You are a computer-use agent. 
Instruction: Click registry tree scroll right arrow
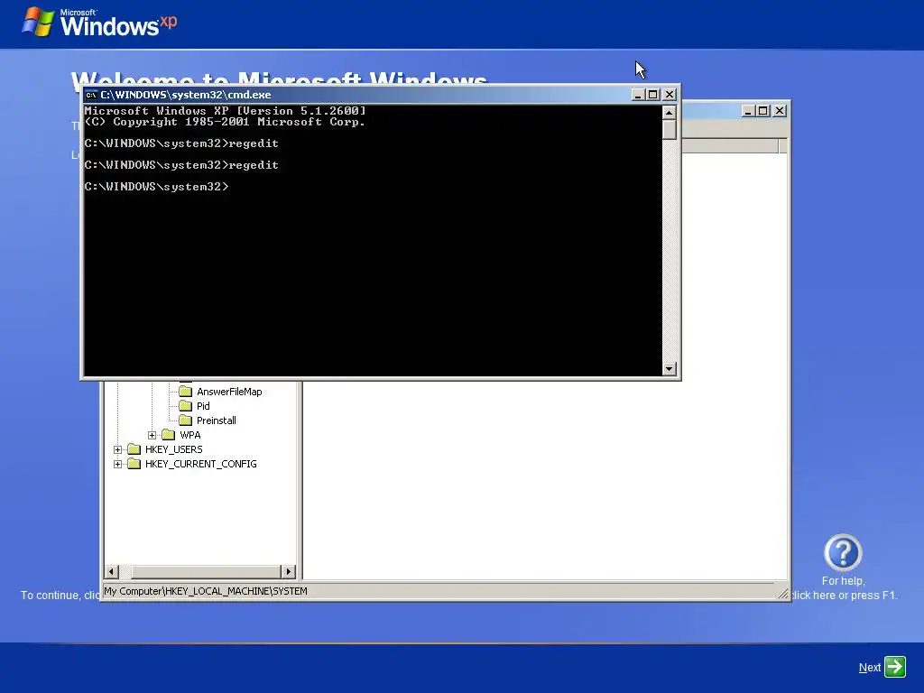[x=288, y=571]
